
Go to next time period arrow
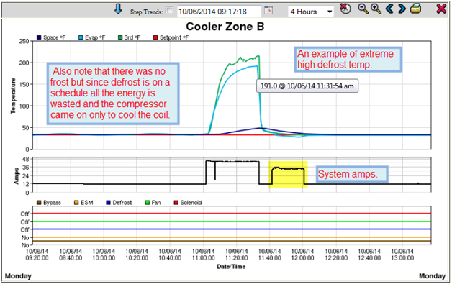[402, 9]
